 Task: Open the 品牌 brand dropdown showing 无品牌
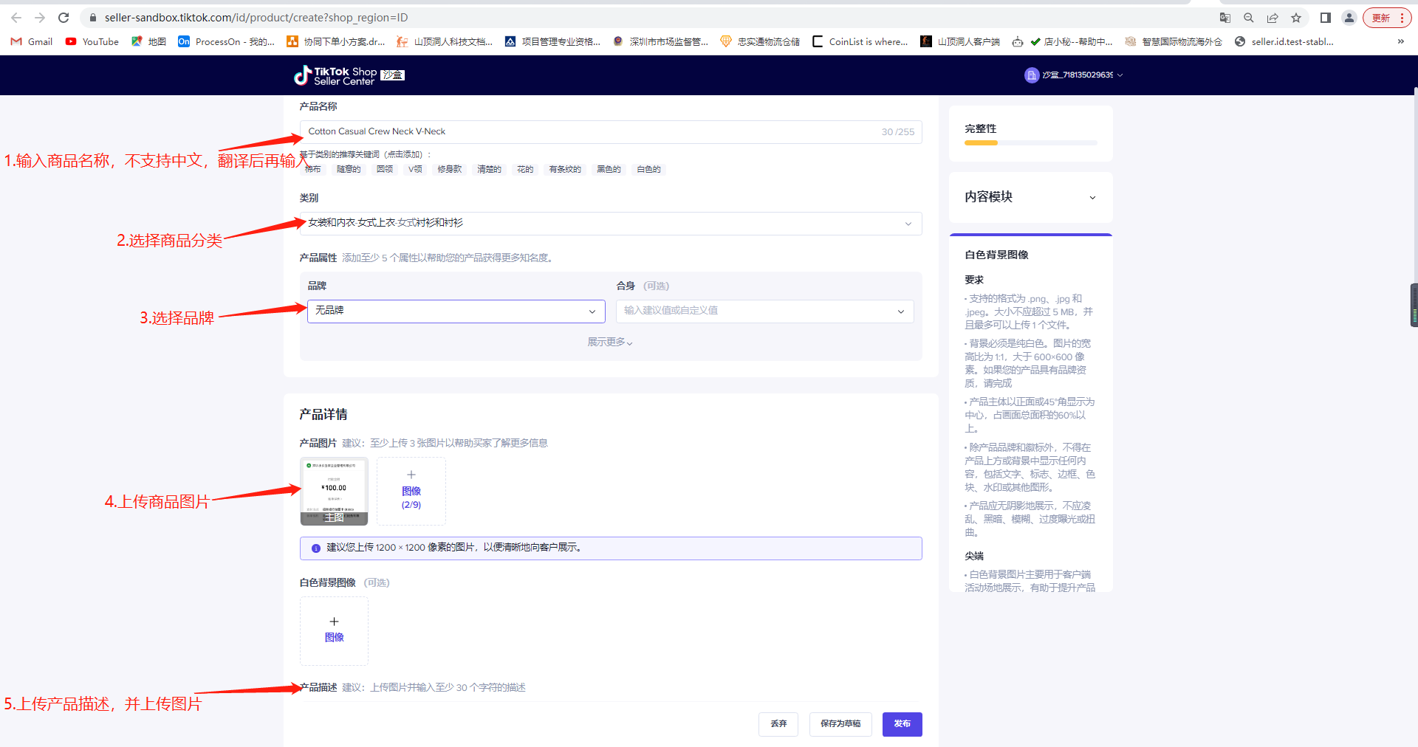coord(456,311)
